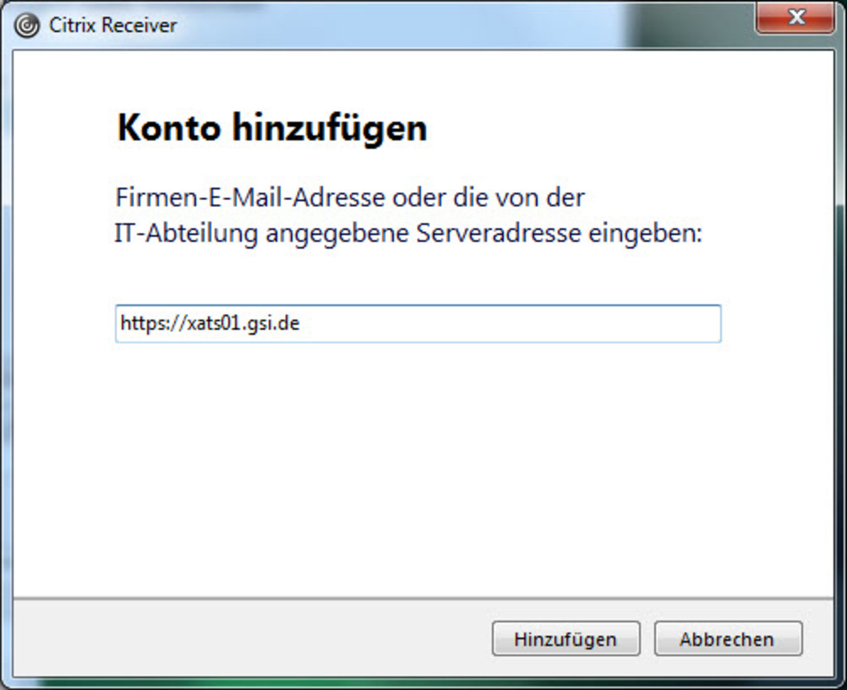Click the word Konto in the heading
Screen dimensions: 847x690
point(169,128)
